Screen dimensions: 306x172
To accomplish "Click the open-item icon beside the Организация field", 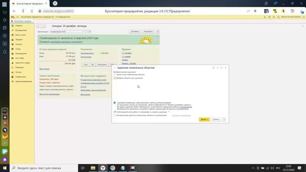I will coord(90,32).
